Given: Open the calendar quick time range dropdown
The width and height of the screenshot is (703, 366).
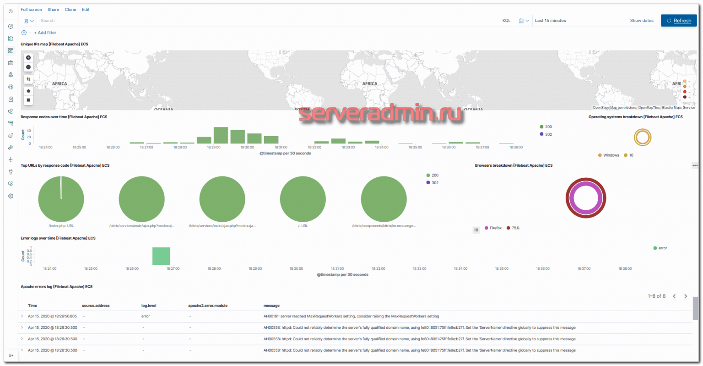Looking at the screenshot, I should click(524, 21).
